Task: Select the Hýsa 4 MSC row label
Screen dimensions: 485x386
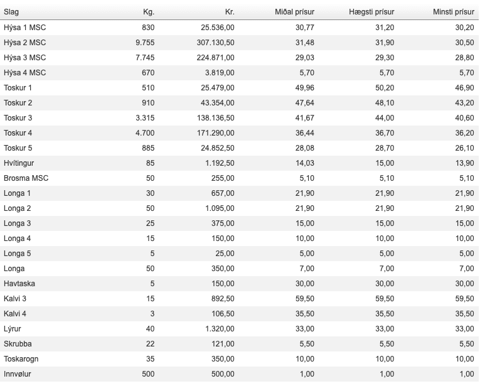Action: pyautogui.click(x=24, y=73)
